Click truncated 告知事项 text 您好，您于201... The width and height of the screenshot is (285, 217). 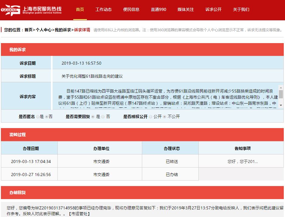tap(242, 161)
